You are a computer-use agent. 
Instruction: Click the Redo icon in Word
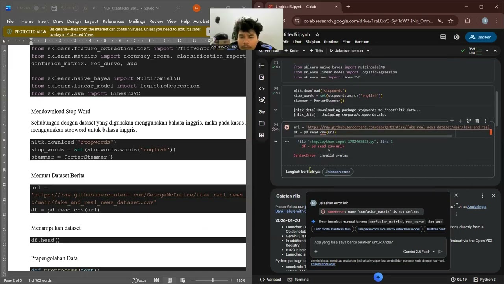coord(76,8)
